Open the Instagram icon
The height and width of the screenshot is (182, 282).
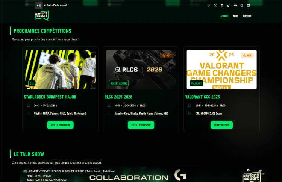pyautogui.click(x=242, y=5)
